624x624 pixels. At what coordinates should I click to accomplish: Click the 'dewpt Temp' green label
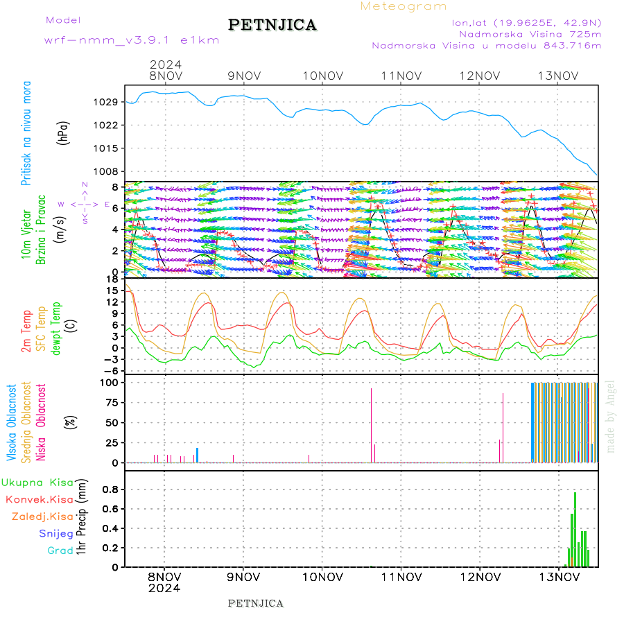55,329
